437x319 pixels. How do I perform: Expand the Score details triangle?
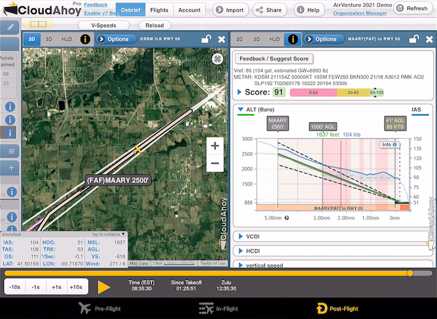tap(240, 93)
